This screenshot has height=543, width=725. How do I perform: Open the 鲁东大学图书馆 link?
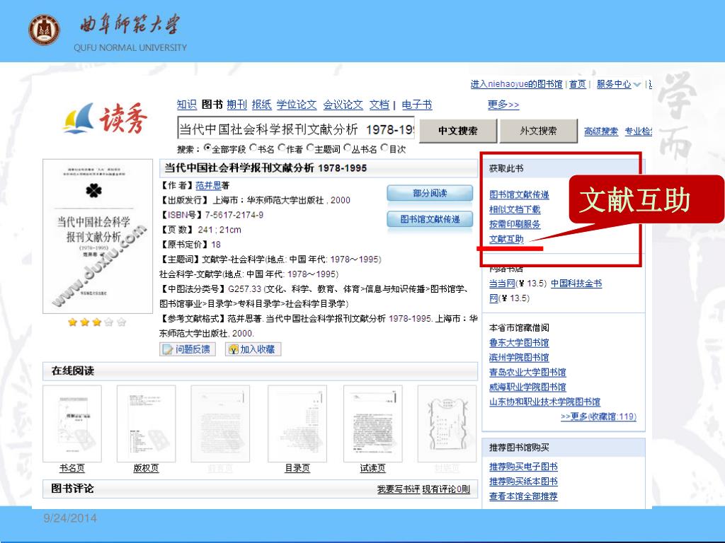(519, 343)
